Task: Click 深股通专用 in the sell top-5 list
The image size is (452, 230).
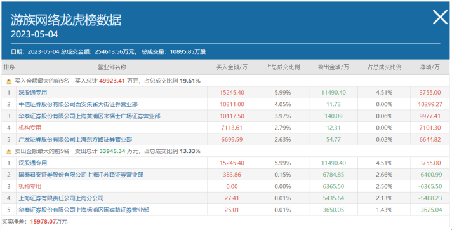Action: pyautogui.click(x=32, y=163)
